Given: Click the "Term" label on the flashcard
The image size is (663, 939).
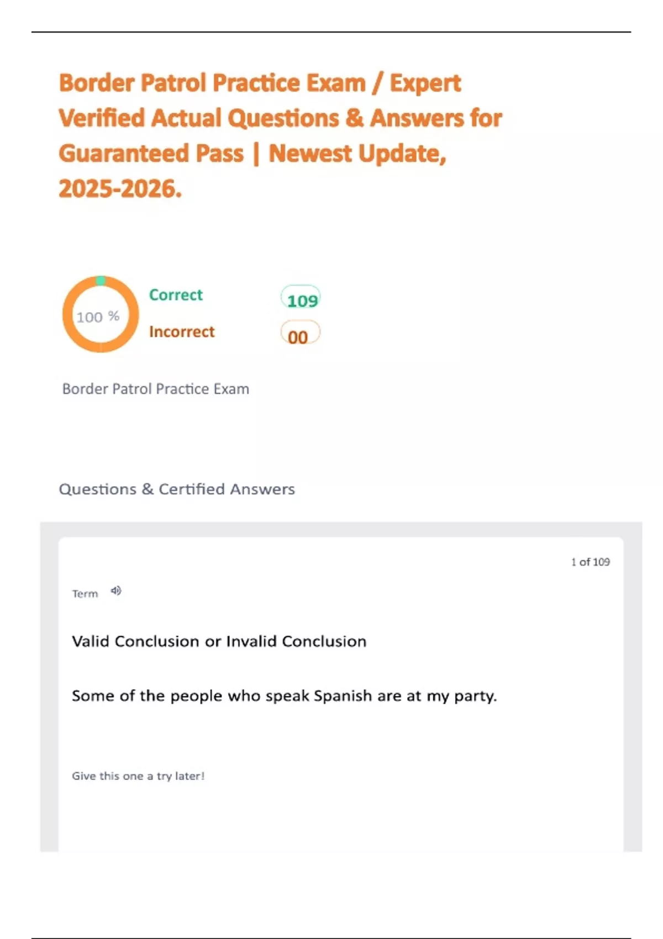Looking at the screenshot, I should (85, 594).
